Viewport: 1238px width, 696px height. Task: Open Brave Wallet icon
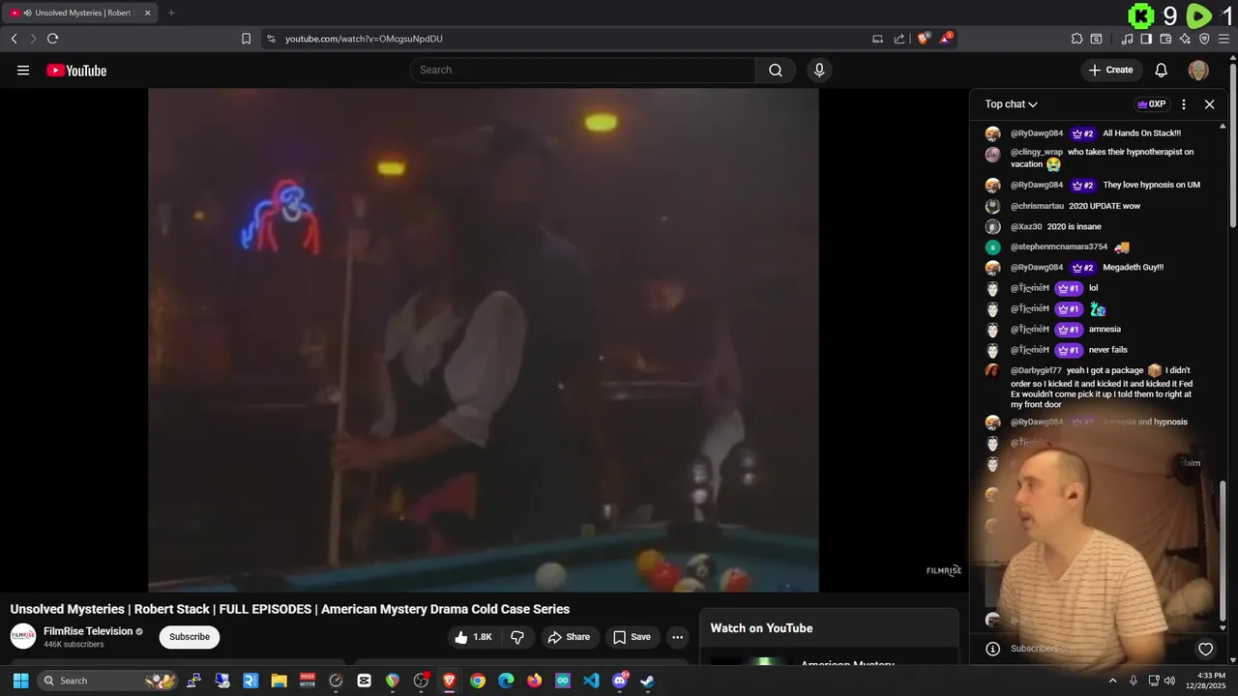pos(1165,39)
